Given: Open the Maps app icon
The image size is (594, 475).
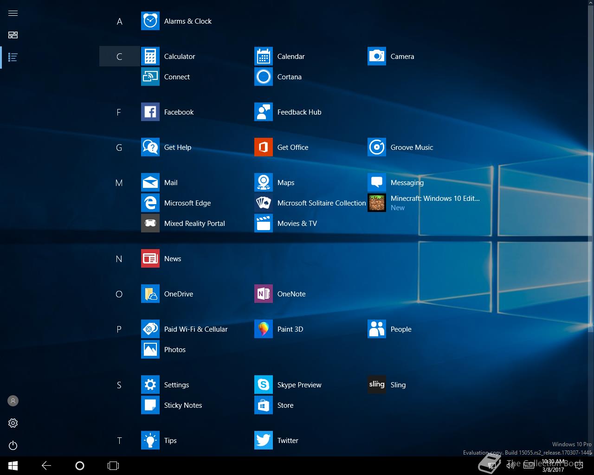Looking at the screenshot, I should click(x=264, y=182).
